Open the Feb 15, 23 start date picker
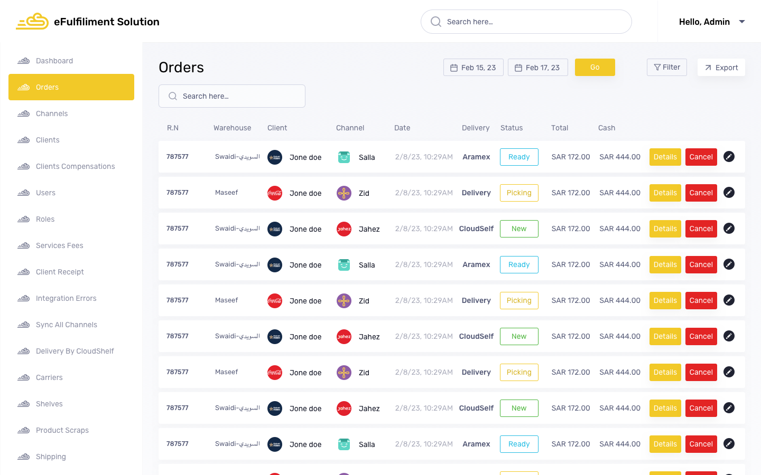 (473, 68)
